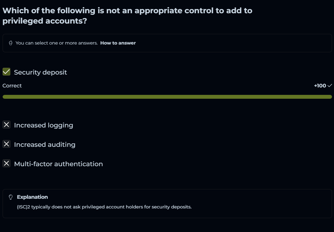Uncheck the Security deposit checkbox
Viewport: 334px width, 232px height.
click(6, 72)
